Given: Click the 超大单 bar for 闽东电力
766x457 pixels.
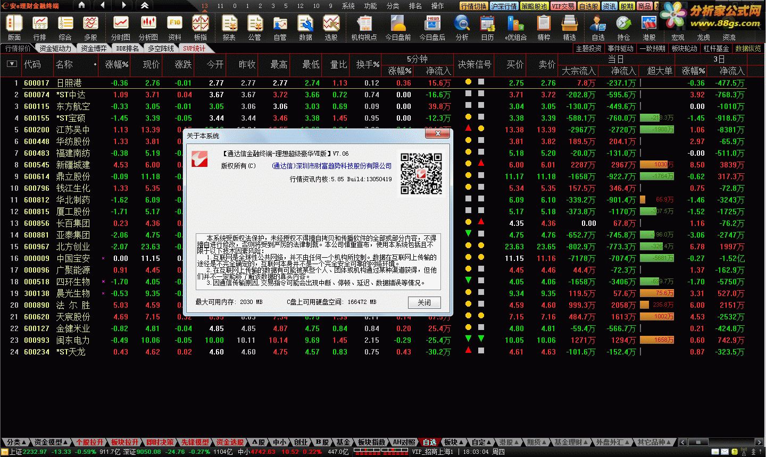Looking at the screenshot, I should pos(657,340).
